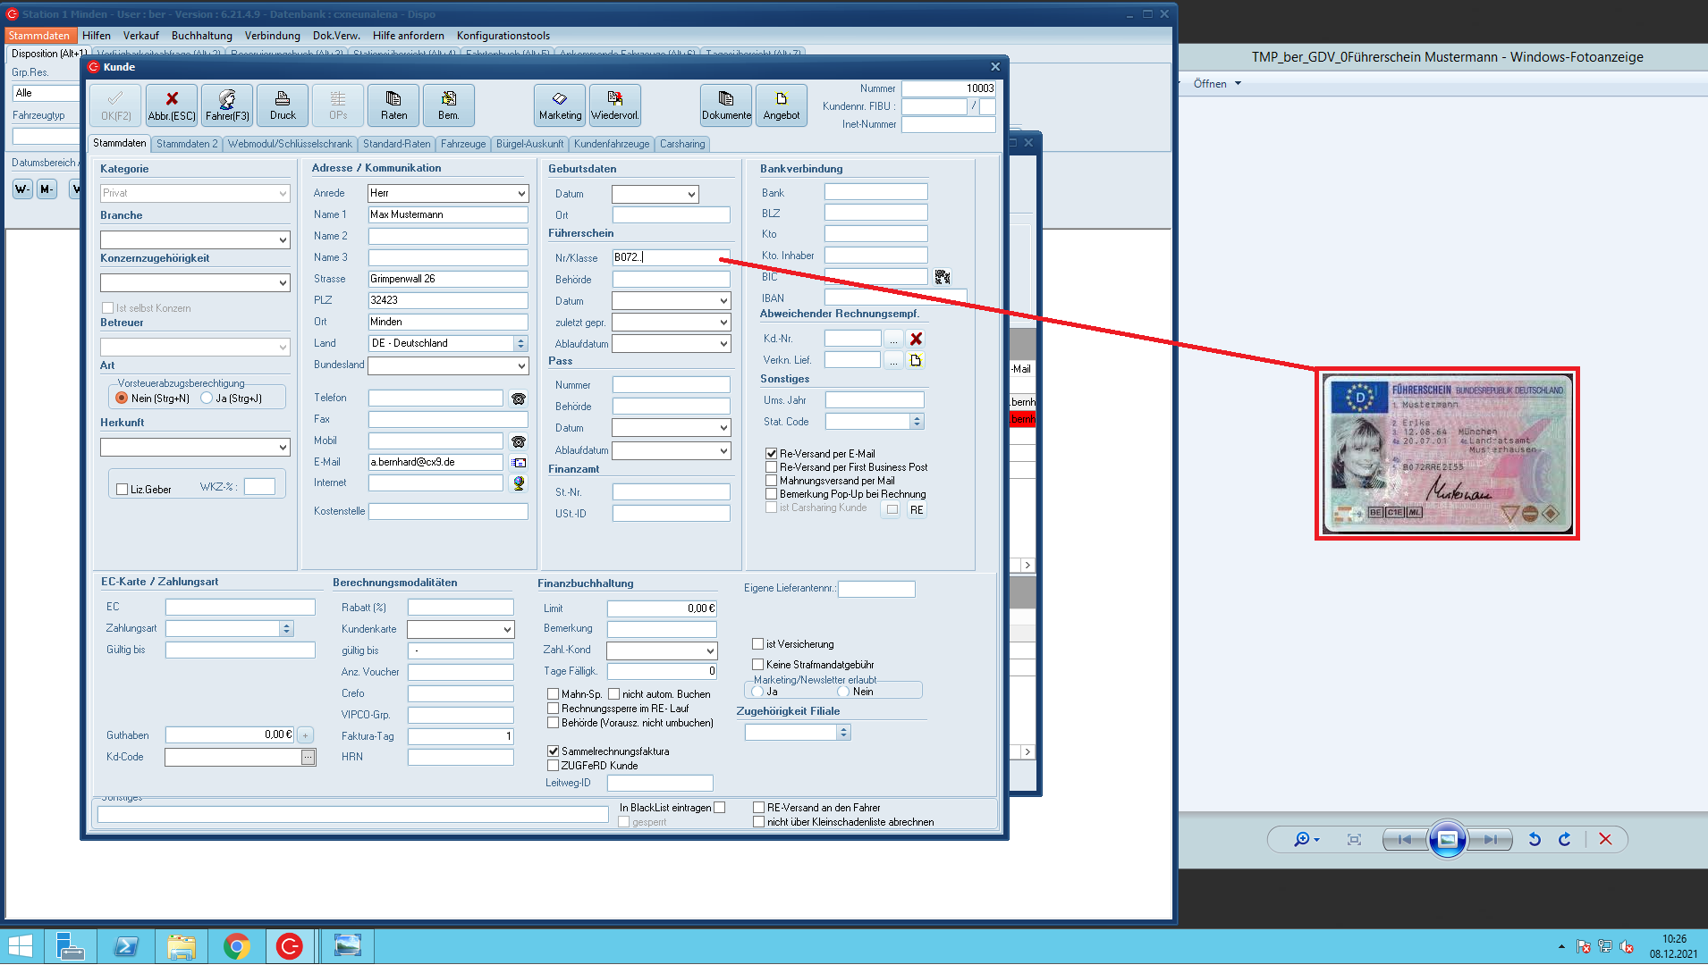The width and height of the screenshot is (1708, 965).
Task: Click the globe icon beside Internet field
Action: (x=518, y=483)
